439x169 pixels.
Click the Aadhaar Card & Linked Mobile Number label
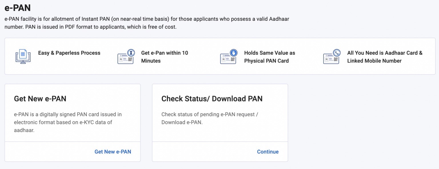[384, 57]
